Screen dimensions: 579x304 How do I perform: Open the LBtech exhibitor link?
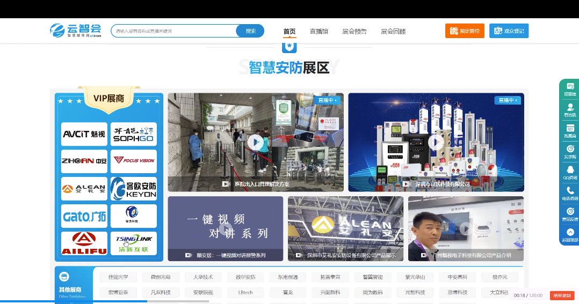(245, 293)
